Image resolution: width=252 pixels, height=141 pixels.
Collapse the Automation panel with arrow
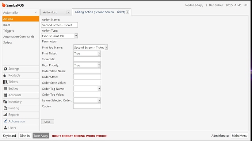[36, 12]
